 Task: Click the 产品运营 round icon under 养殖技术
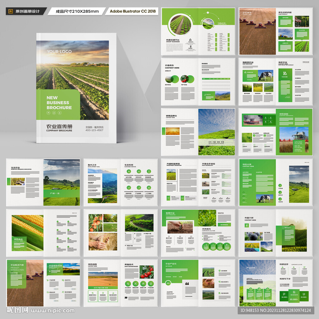pos(151,283)
